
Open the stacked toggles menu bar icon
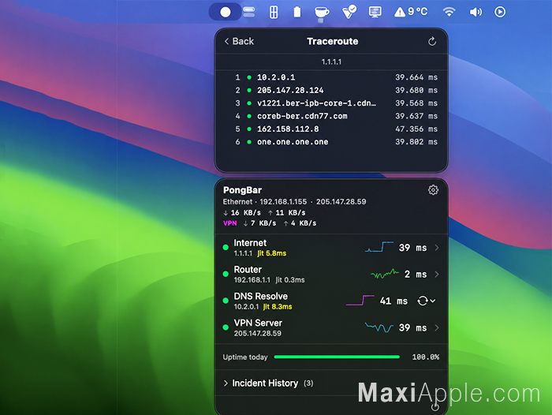(x=249, y=12)
